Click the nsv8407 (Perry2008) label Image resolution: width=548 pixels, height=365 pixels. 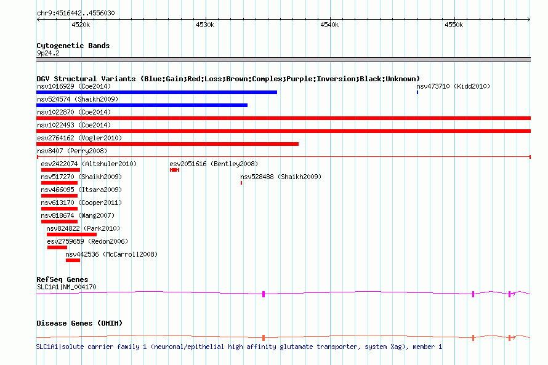[72, 151]
